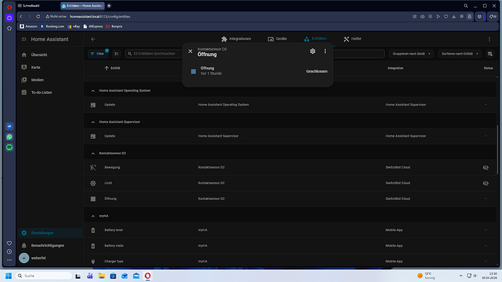Viewport: 502px width, 282px height.
Task: Click the browser address bar URL
Action: point(100,17)
